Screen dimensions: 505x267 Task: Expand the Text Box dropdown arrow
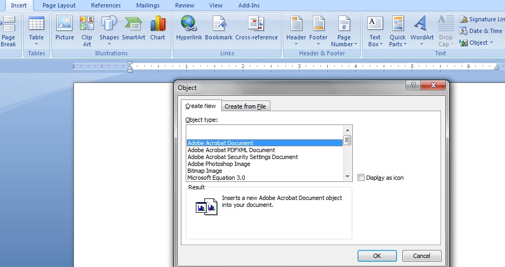(382, 44)
